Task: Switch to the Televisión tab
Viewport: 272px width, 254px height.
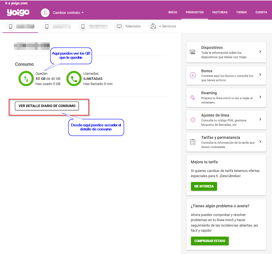Action: 133,26
